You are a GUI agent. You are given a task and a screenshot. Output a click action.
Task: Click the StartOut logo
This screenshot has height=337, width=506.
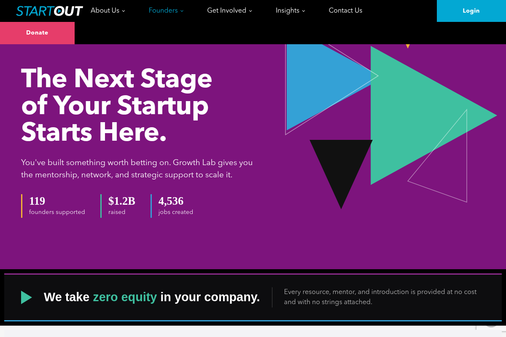pos(49,11)
